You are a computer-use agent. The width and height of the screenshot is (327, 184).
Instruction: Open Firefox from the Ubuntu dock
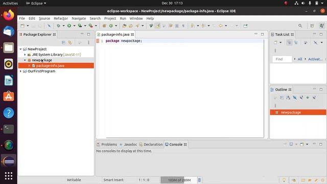pos(9,15)
